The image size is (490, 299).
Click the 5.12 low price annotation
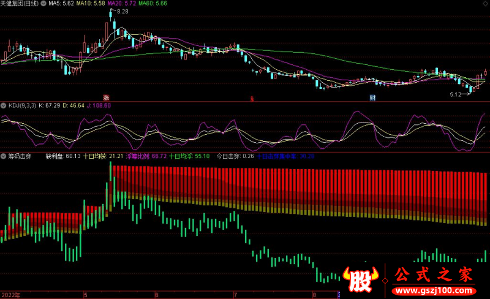coord(455,94)
